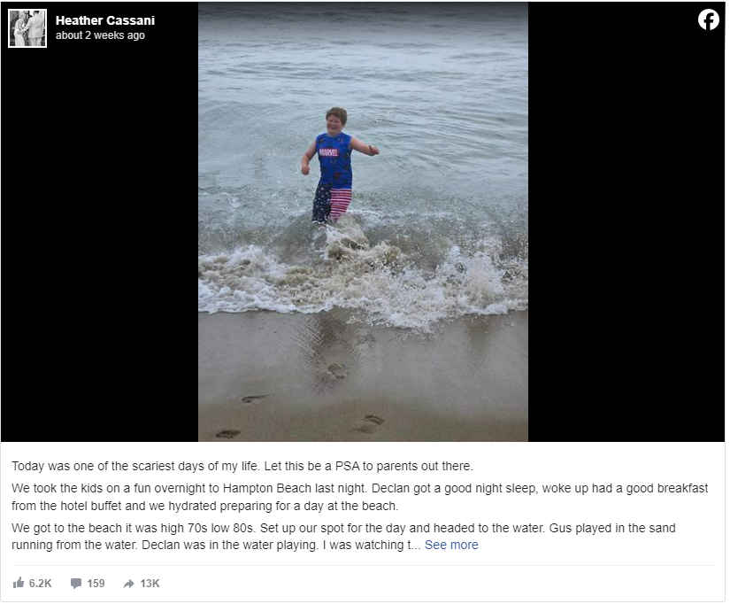
Task: Click the 13K shares count
Action: point(150,584)
